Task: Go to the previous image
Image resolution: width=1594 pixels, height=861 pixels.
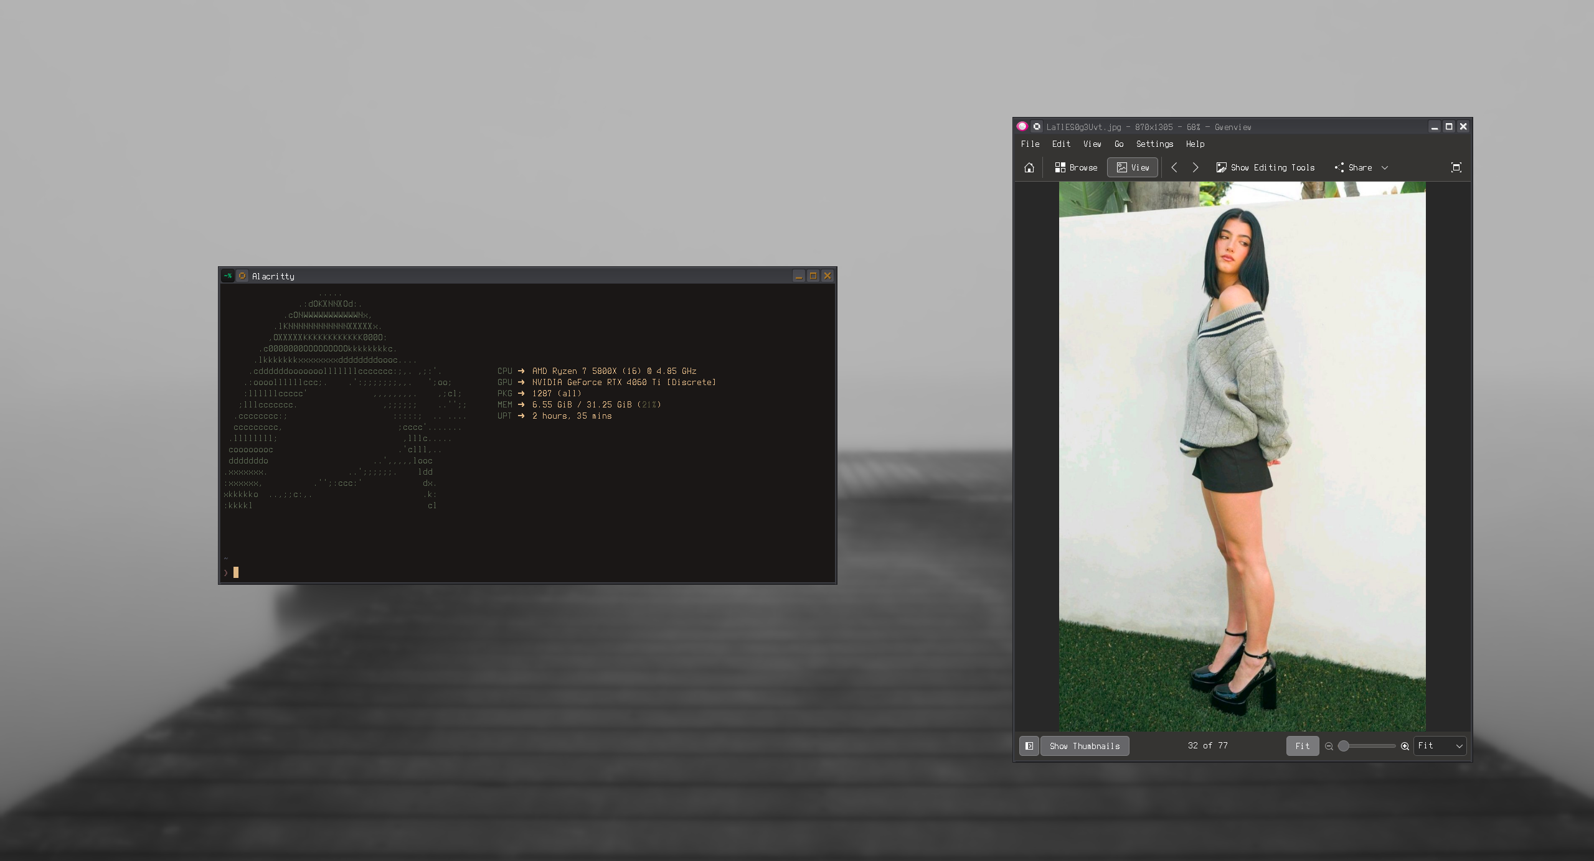Action: [1174, 167]
